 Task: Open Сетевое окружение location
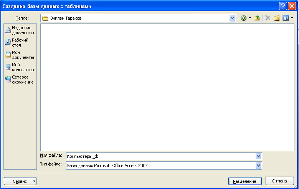click(20, 79)
